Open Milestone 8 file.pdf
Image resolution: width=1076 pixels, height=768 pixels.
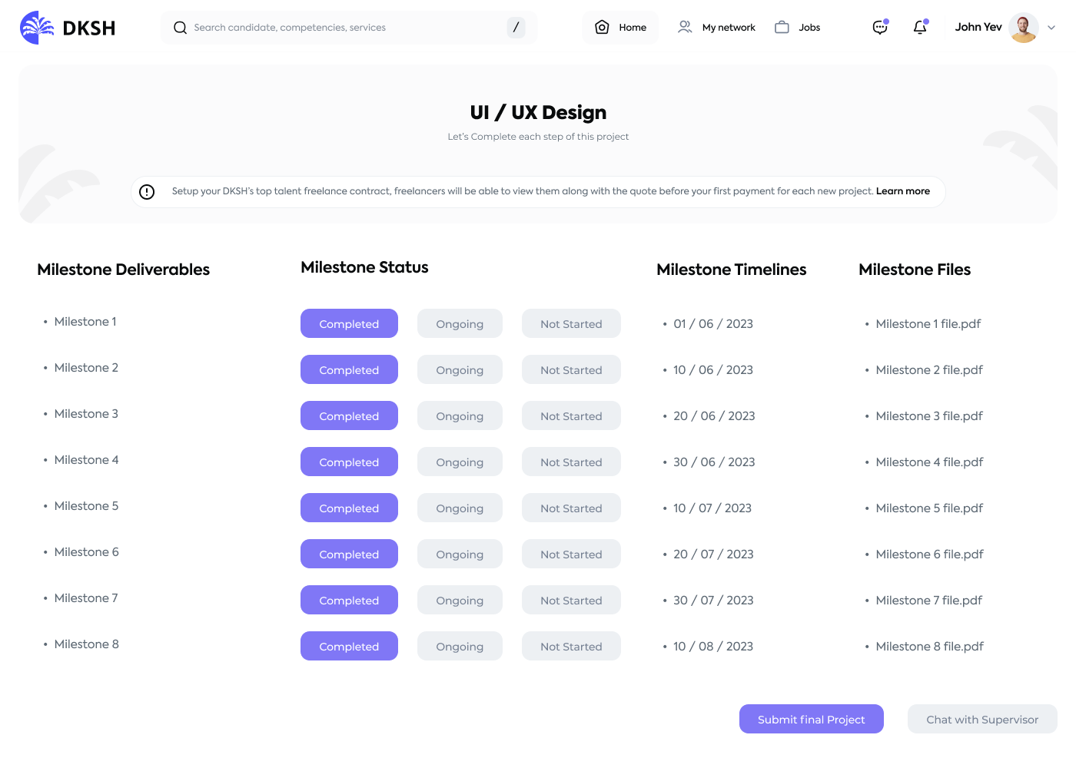[929, 647]
